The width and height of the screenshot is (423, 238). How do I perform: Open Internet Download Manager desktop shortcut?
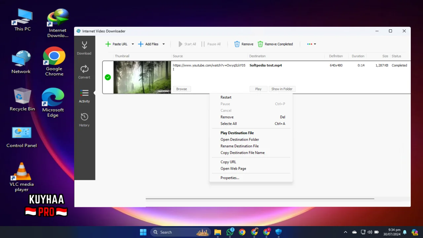(58, 23)
